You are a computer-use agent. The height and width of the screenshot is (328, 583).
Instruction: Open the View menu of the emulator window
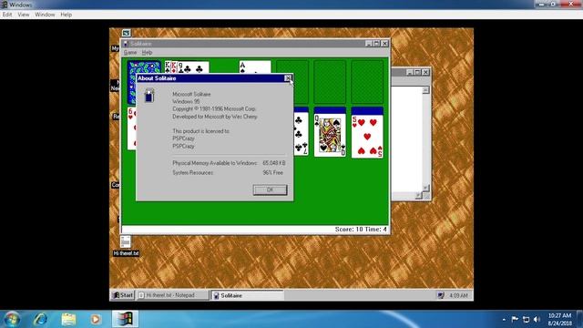23,15
